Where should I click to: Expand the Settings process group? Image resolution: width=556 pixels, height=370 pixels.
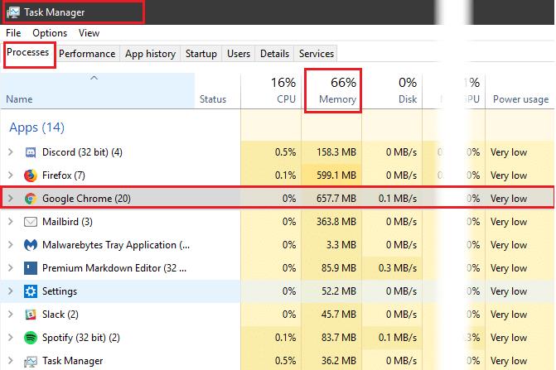coord(11,291)
